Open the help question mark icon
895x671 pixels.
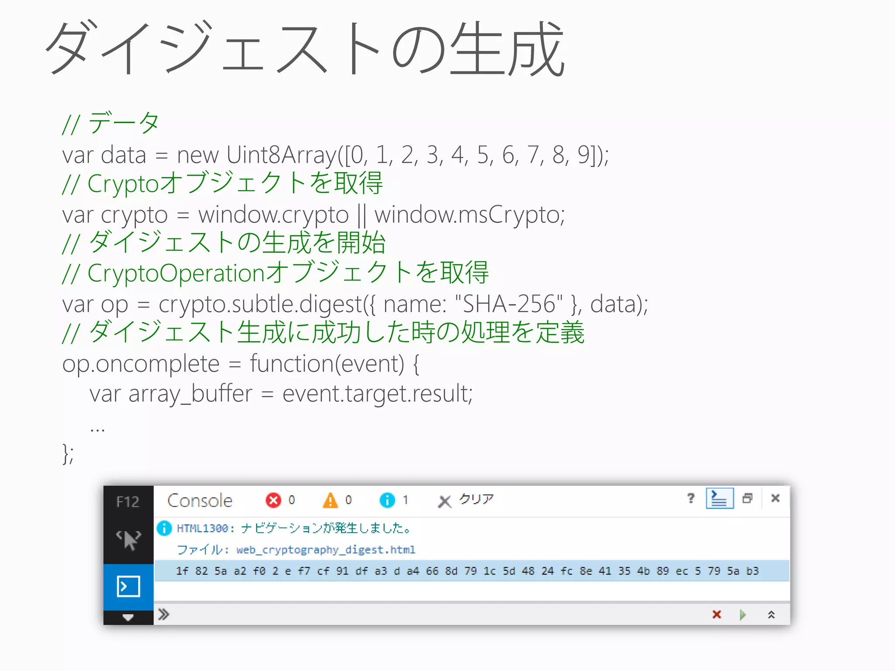[690, 498]
